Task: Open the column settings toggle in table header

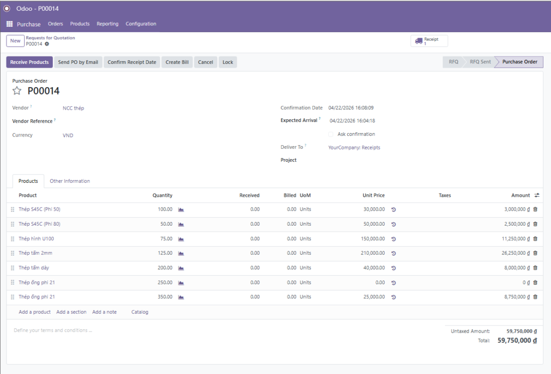Action: pos(536,196)
